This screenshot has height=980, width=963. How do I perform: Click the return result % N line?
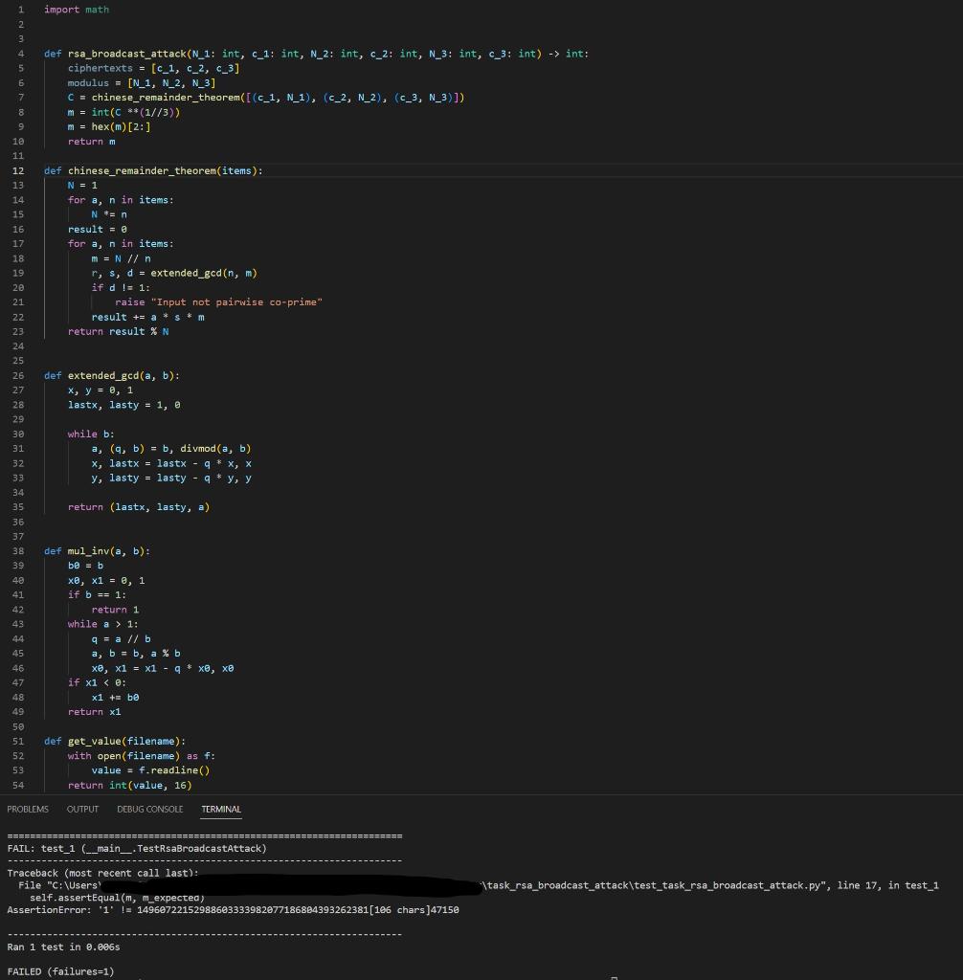(x=117, y=331)
